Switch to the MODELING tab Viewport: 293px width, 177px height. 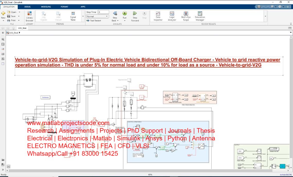pos(46,7)
